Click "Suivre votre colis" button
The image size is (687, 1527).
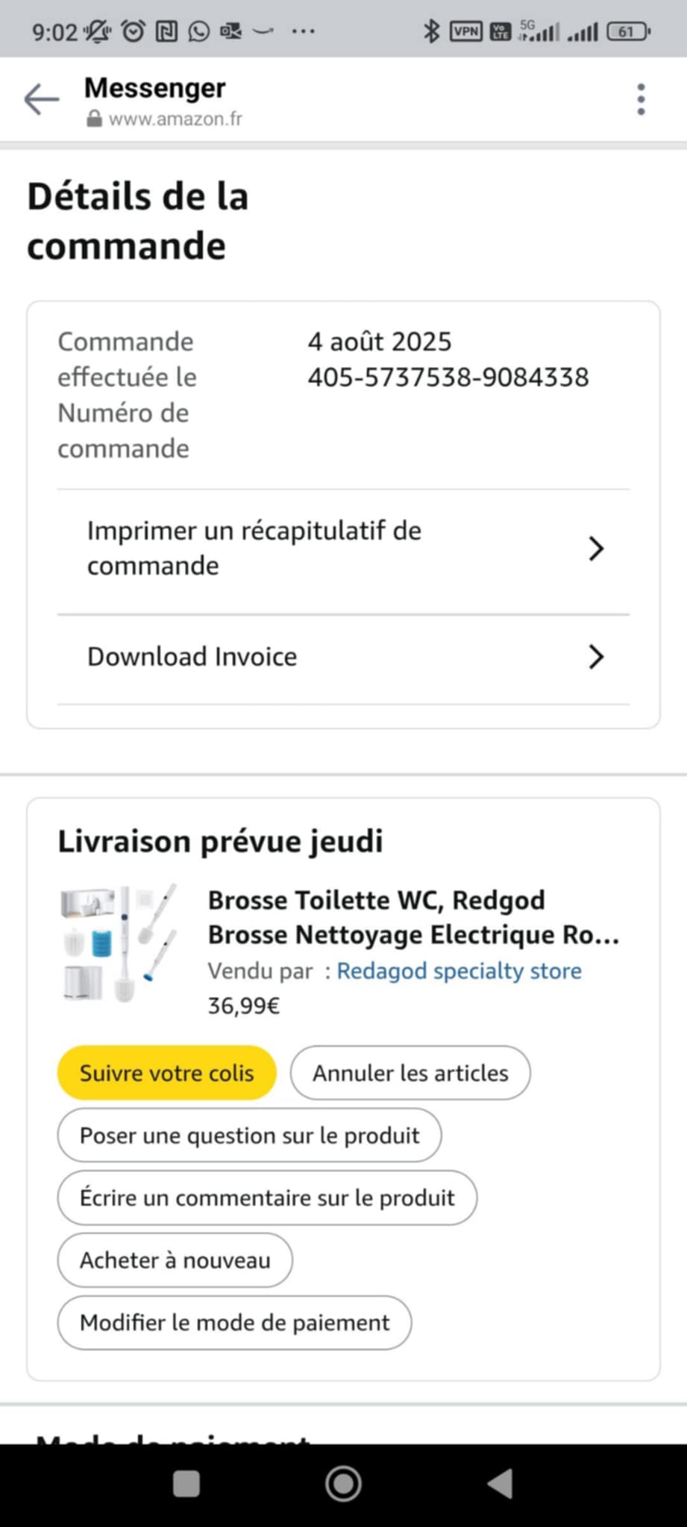point(166,1073)
